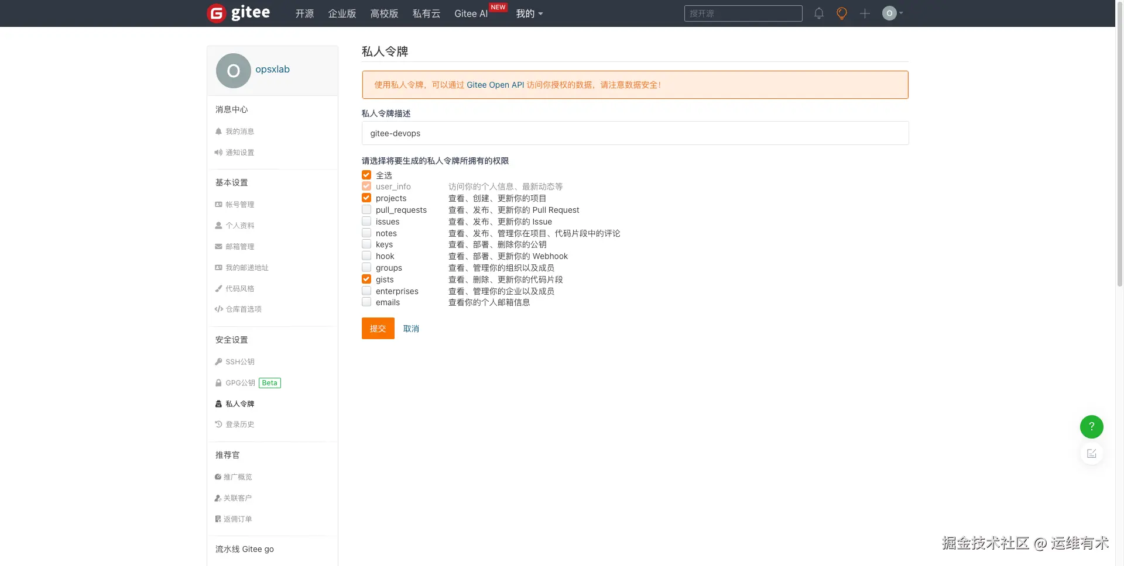This screenshot has width=1124, height=566.
Task: Click the opsxlab username link
Action: (x=272, y=69)
